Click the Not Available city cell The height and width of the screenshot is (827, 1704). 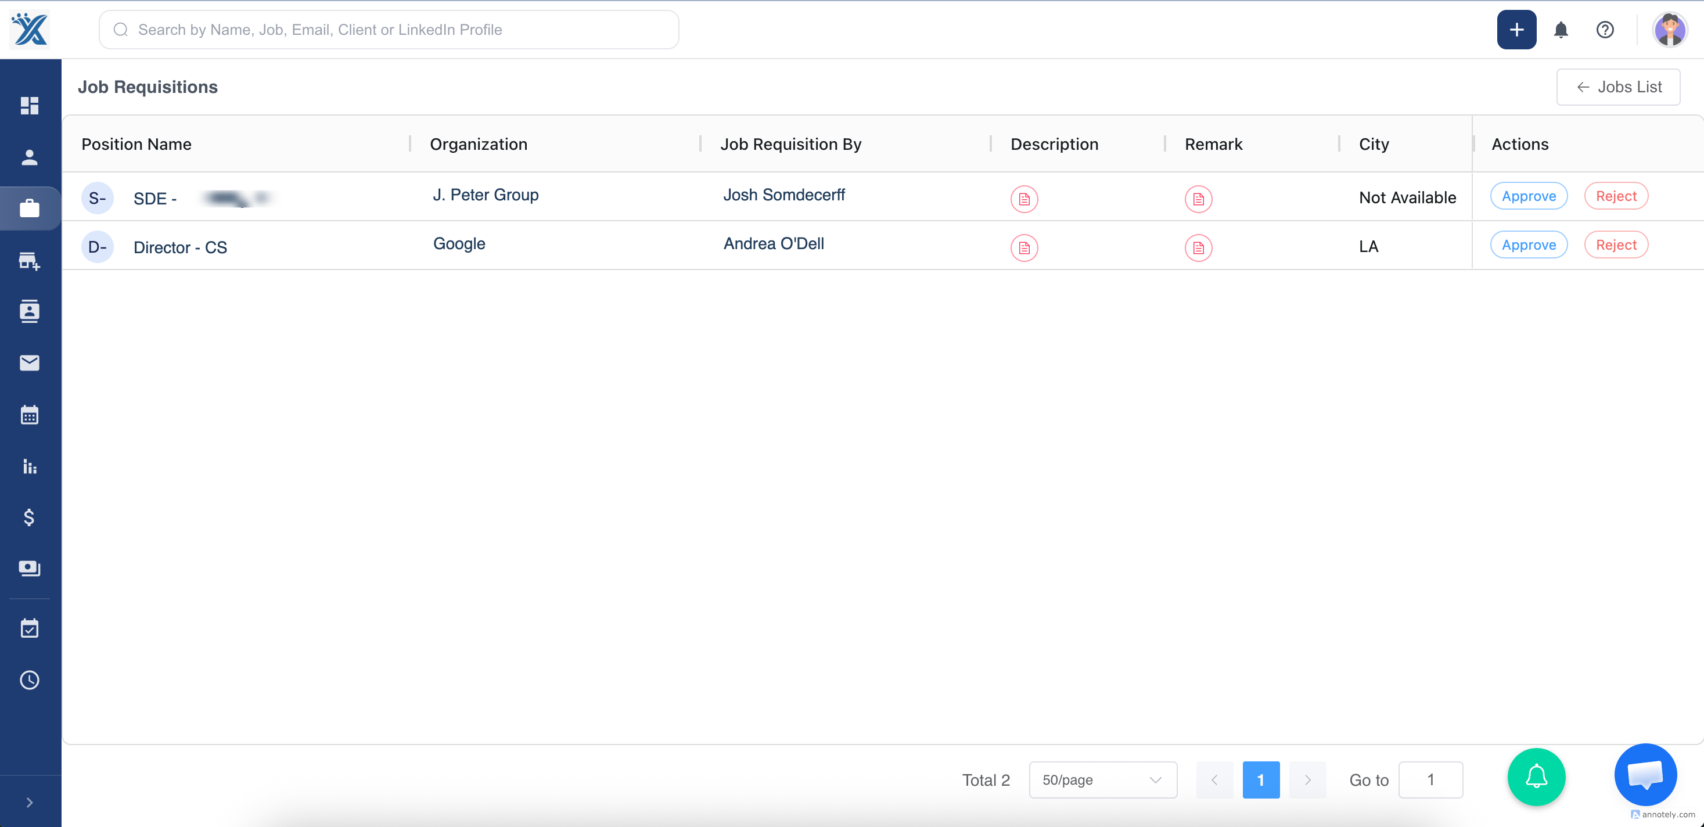point(1407,198)
